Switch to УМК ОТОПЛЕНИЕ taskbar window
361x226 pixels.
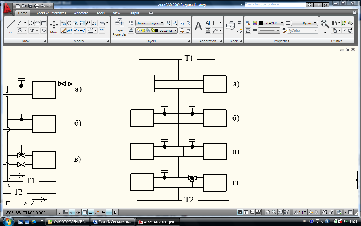(x=68, y=222)
